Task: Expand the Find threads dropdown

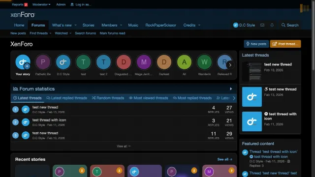Action: coord(50,33)
